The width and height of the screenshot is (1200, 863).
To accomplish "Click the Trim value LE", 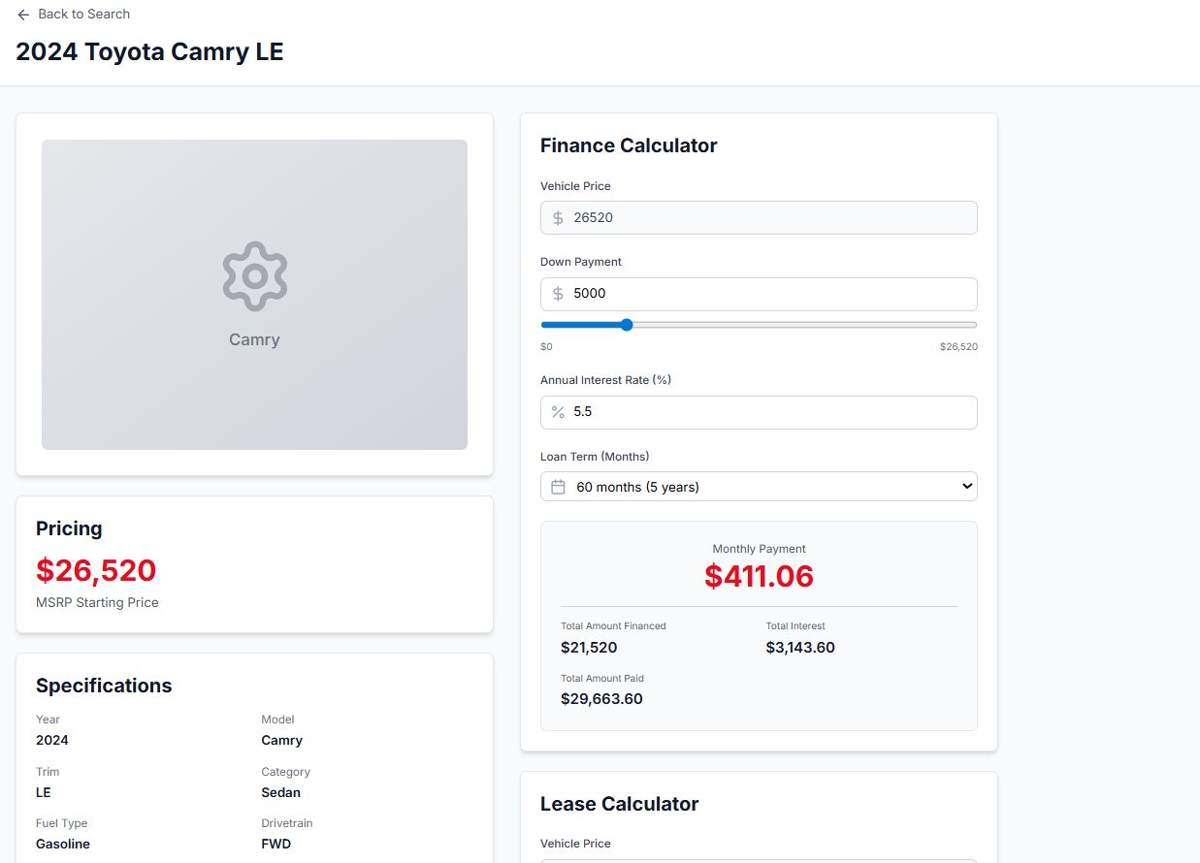I will point(44,792).
